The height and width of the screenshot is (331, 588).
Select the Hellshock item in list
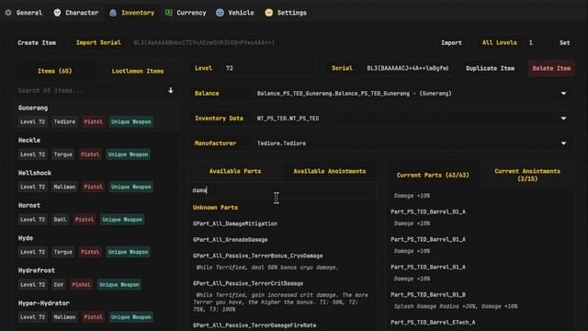tap(96, 180)
